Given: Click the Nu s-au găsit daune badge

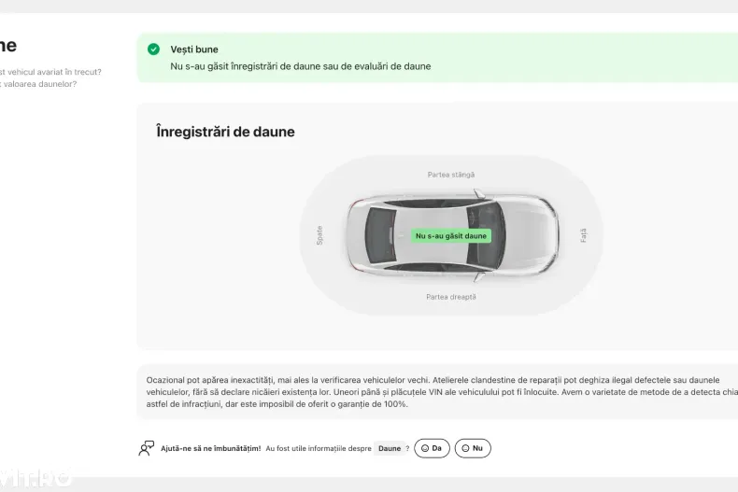Looking at the screenshot, I should pos(451,235).
